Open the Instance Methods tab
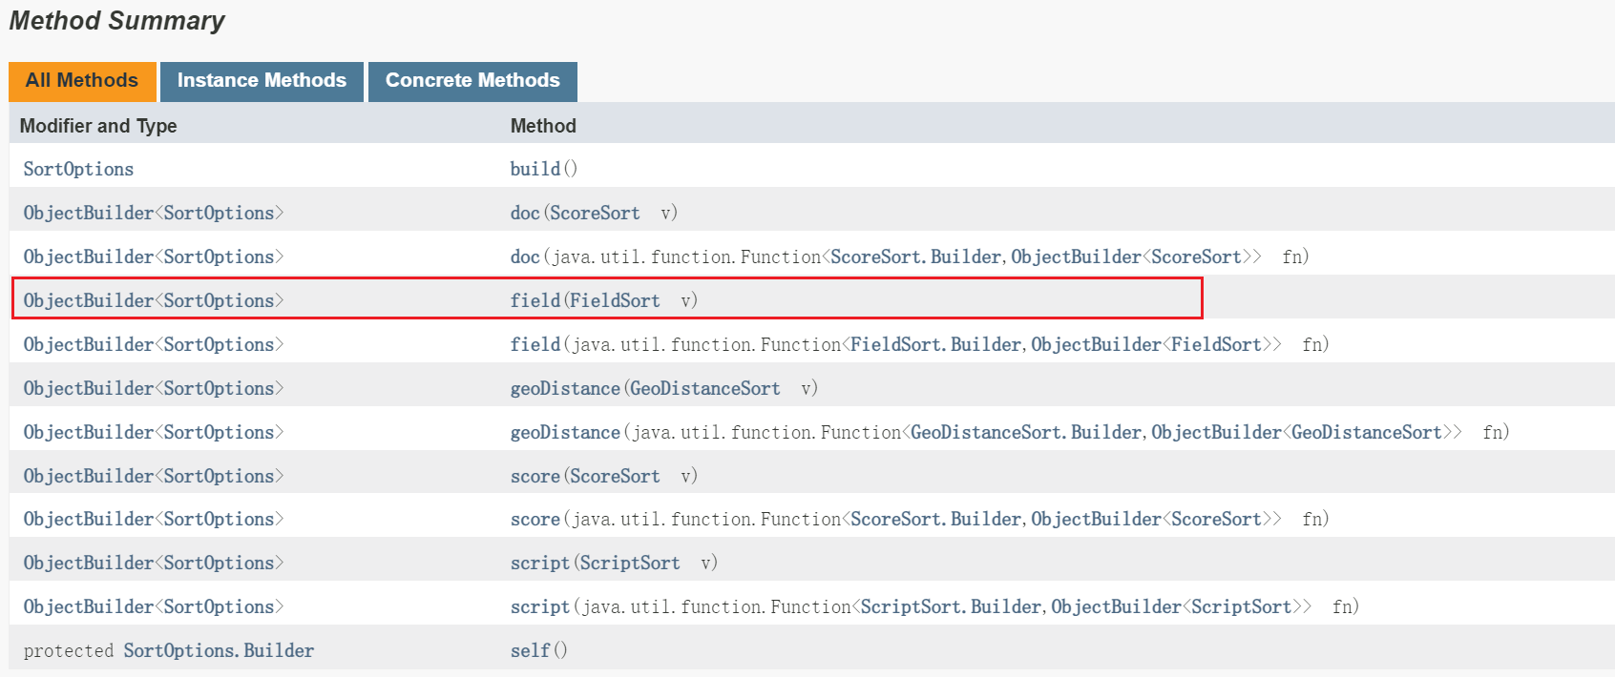The width and height of the screenshot is (1615, 677). tap(262, 81)
